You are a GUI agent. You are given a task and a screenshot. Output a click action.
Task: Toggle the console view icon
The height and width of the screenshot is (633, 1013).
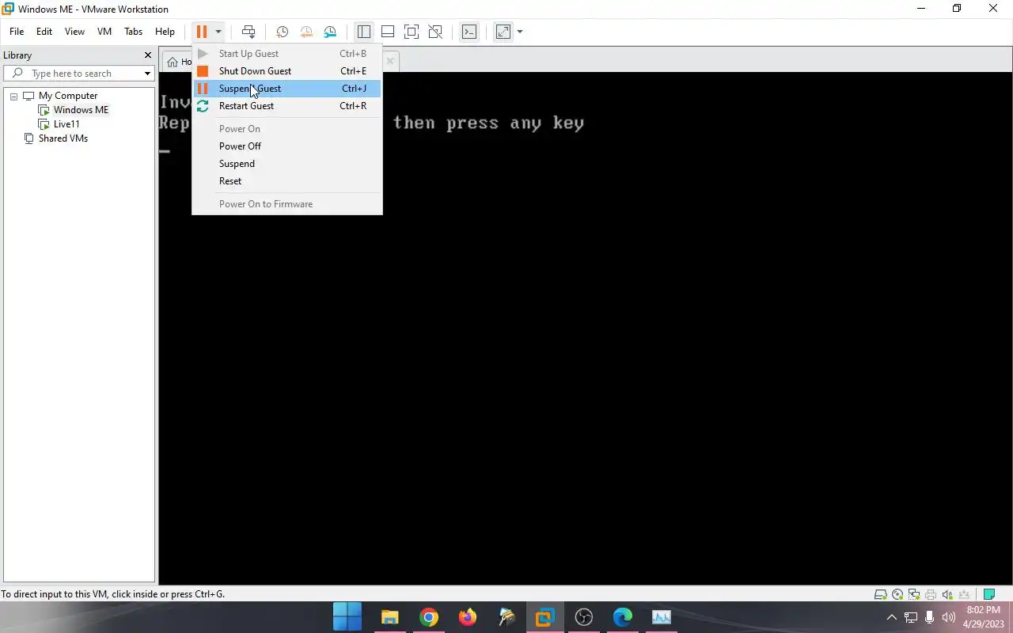pos(469,32)
